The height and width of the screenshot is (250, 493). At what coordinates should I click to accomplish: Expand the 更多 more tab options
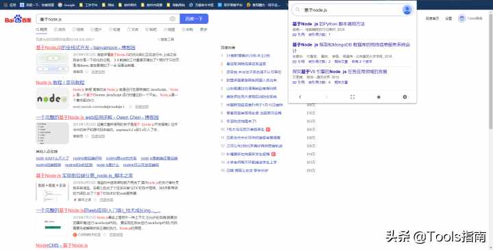[204, 29]
